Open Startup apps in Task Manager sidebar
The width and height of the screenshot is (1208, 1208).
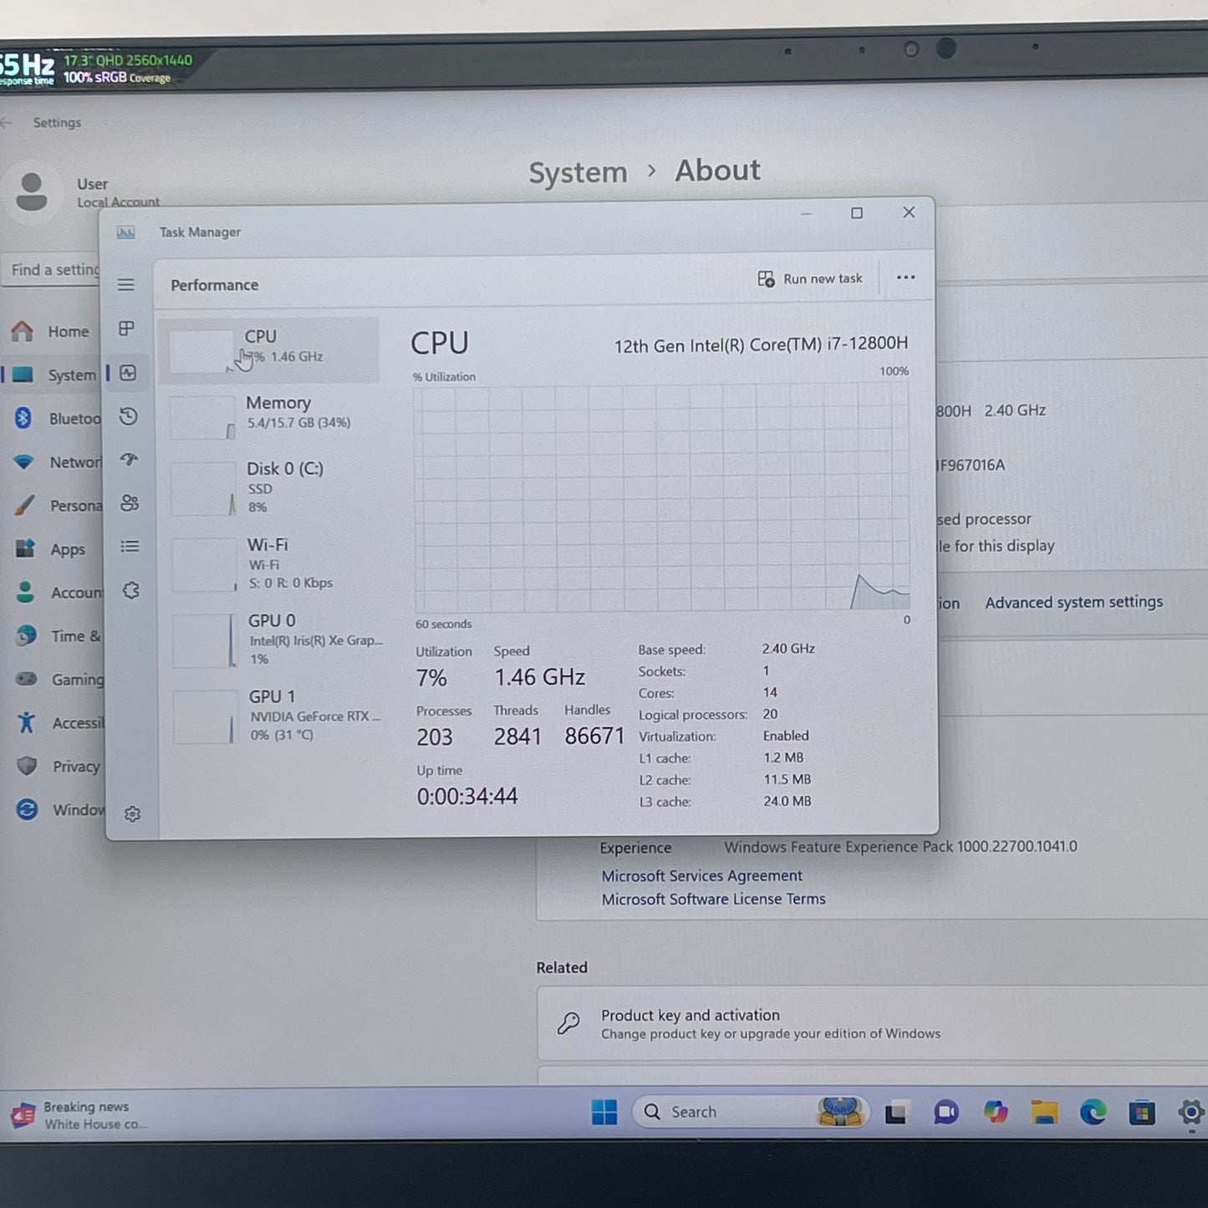click(129, 459)
